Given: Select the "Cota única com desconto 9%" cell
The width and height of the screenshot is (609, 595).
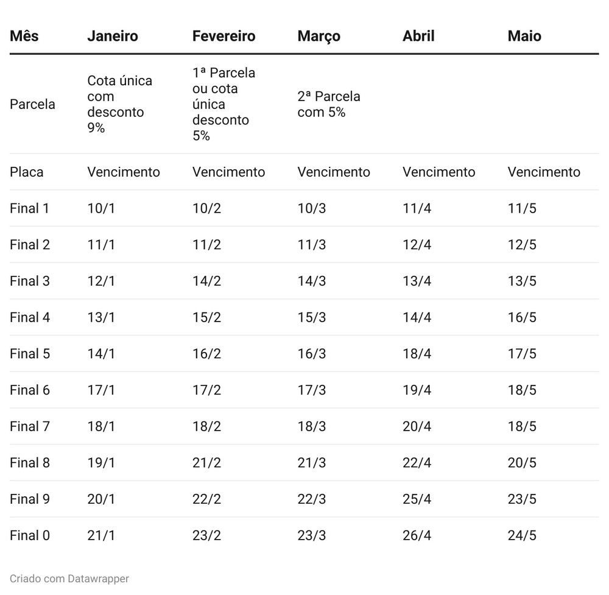Looking at the screenshot, I should tap(119, 104).
